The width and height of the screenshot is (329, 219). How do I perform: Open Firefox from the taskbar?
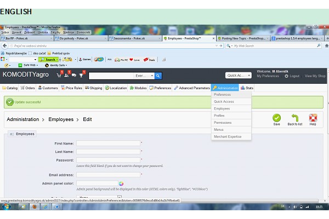[35, 206]
